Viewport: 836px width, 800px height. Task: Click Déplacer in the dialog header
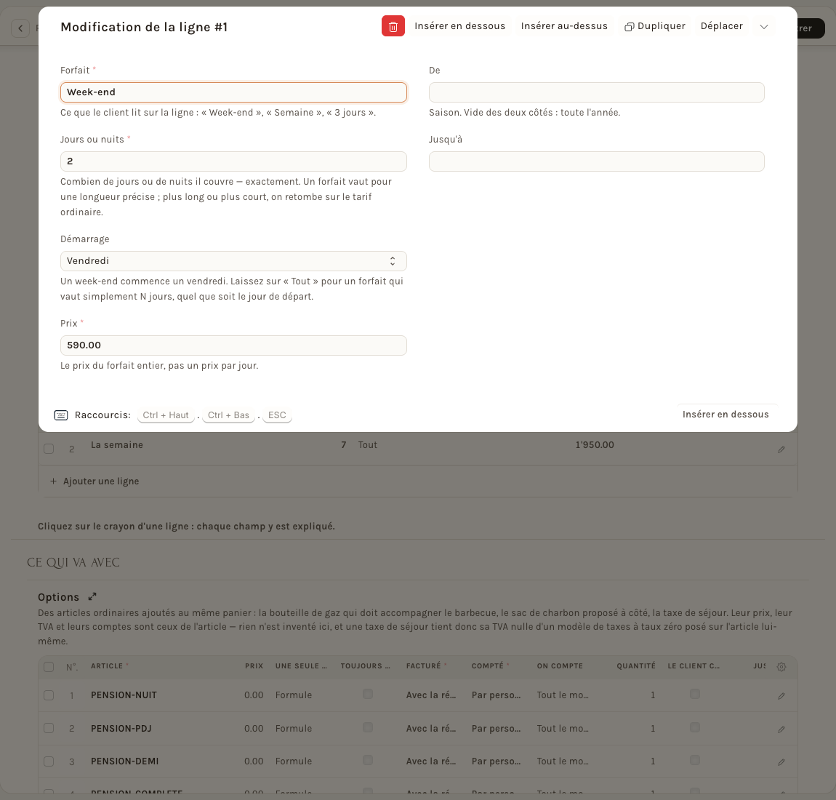tap(721, 26)
